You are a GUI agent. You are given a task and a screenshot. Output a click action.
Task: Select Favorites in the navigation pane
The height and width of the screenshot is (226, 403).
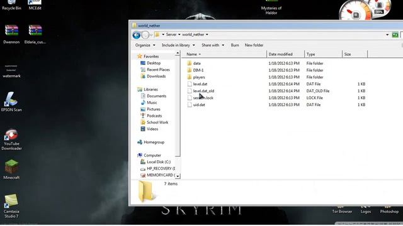[x=148, y=56]
